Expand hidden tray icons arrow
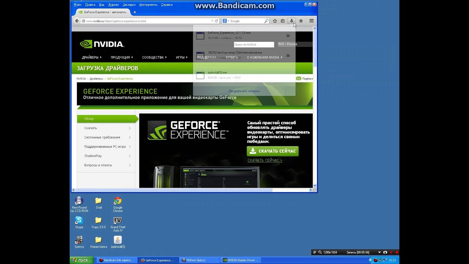The image size is (469, 264). click(x=370, y=260)
